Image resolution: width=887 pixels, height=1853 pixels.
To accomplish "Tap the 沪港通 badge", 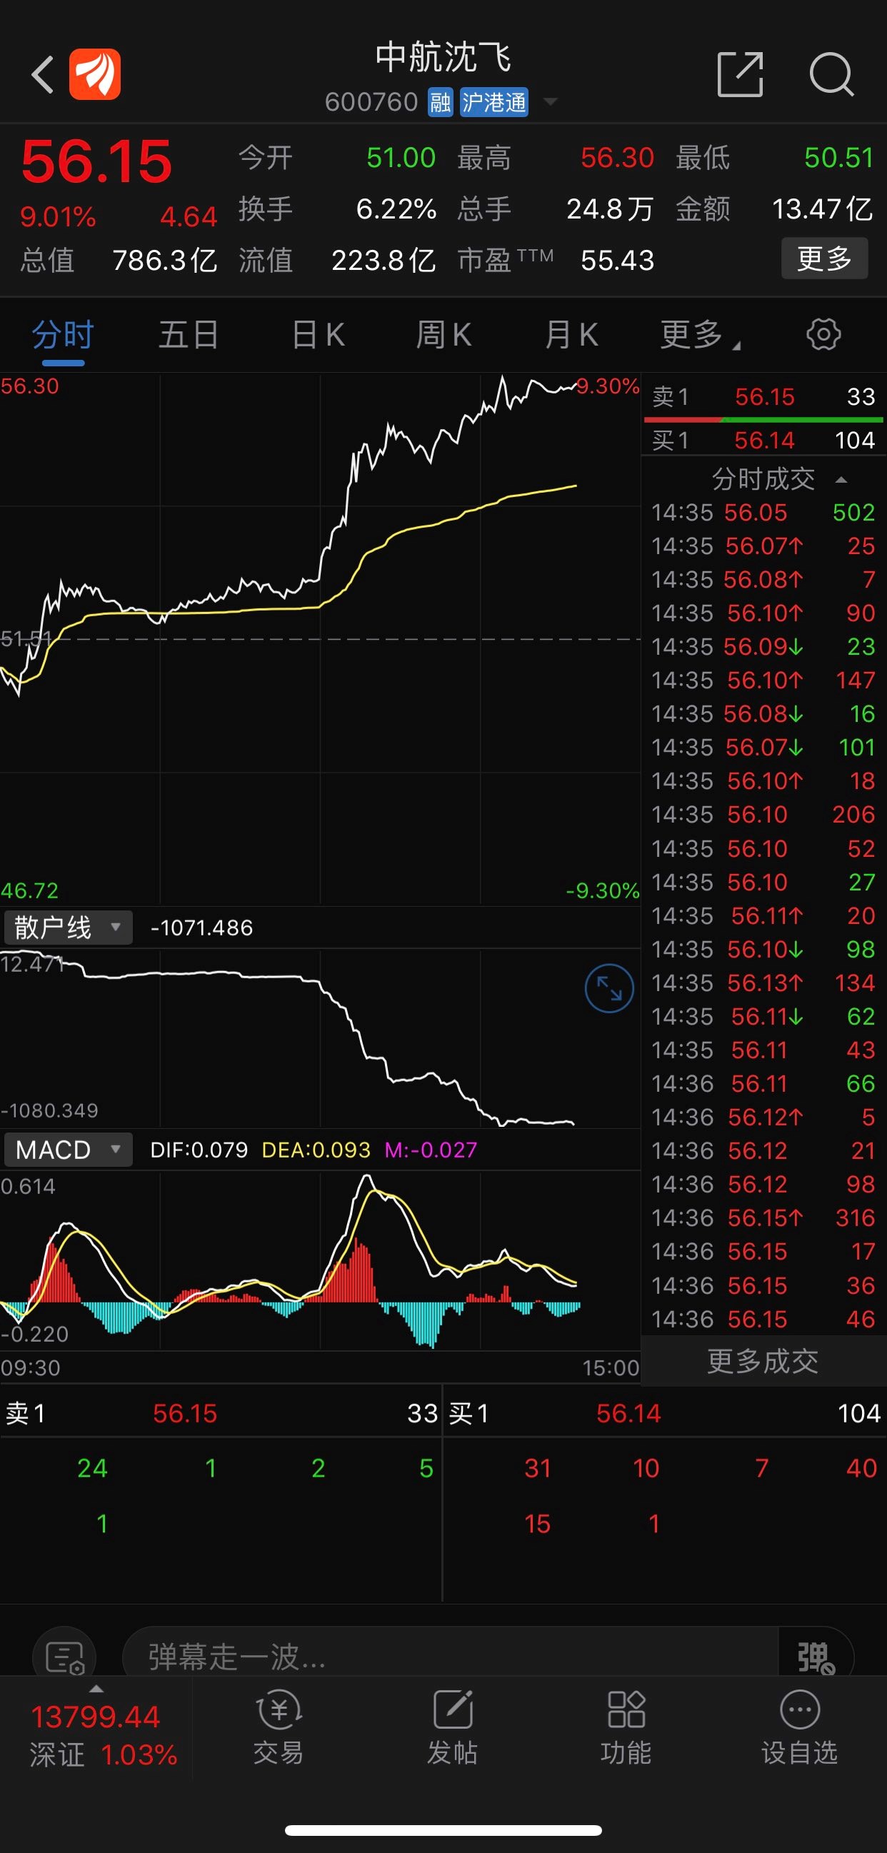I will point(494,102).
